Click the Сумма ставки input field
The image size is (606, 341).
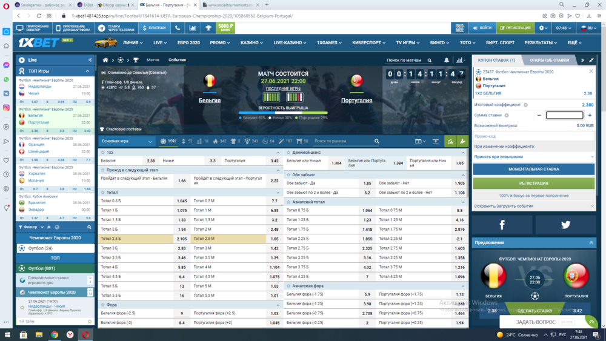pos(564,115)
